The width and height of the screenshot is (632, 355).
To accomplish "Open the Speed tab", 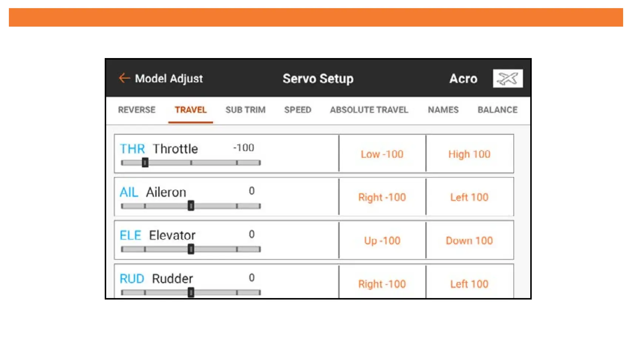I will point(297,110).
